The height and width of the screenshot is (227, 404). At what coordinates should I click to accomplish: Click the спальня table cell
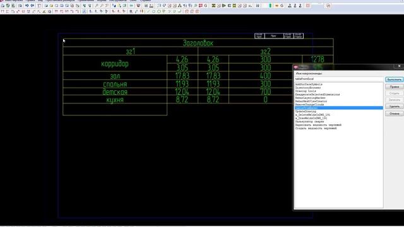[x=115, y=84]
